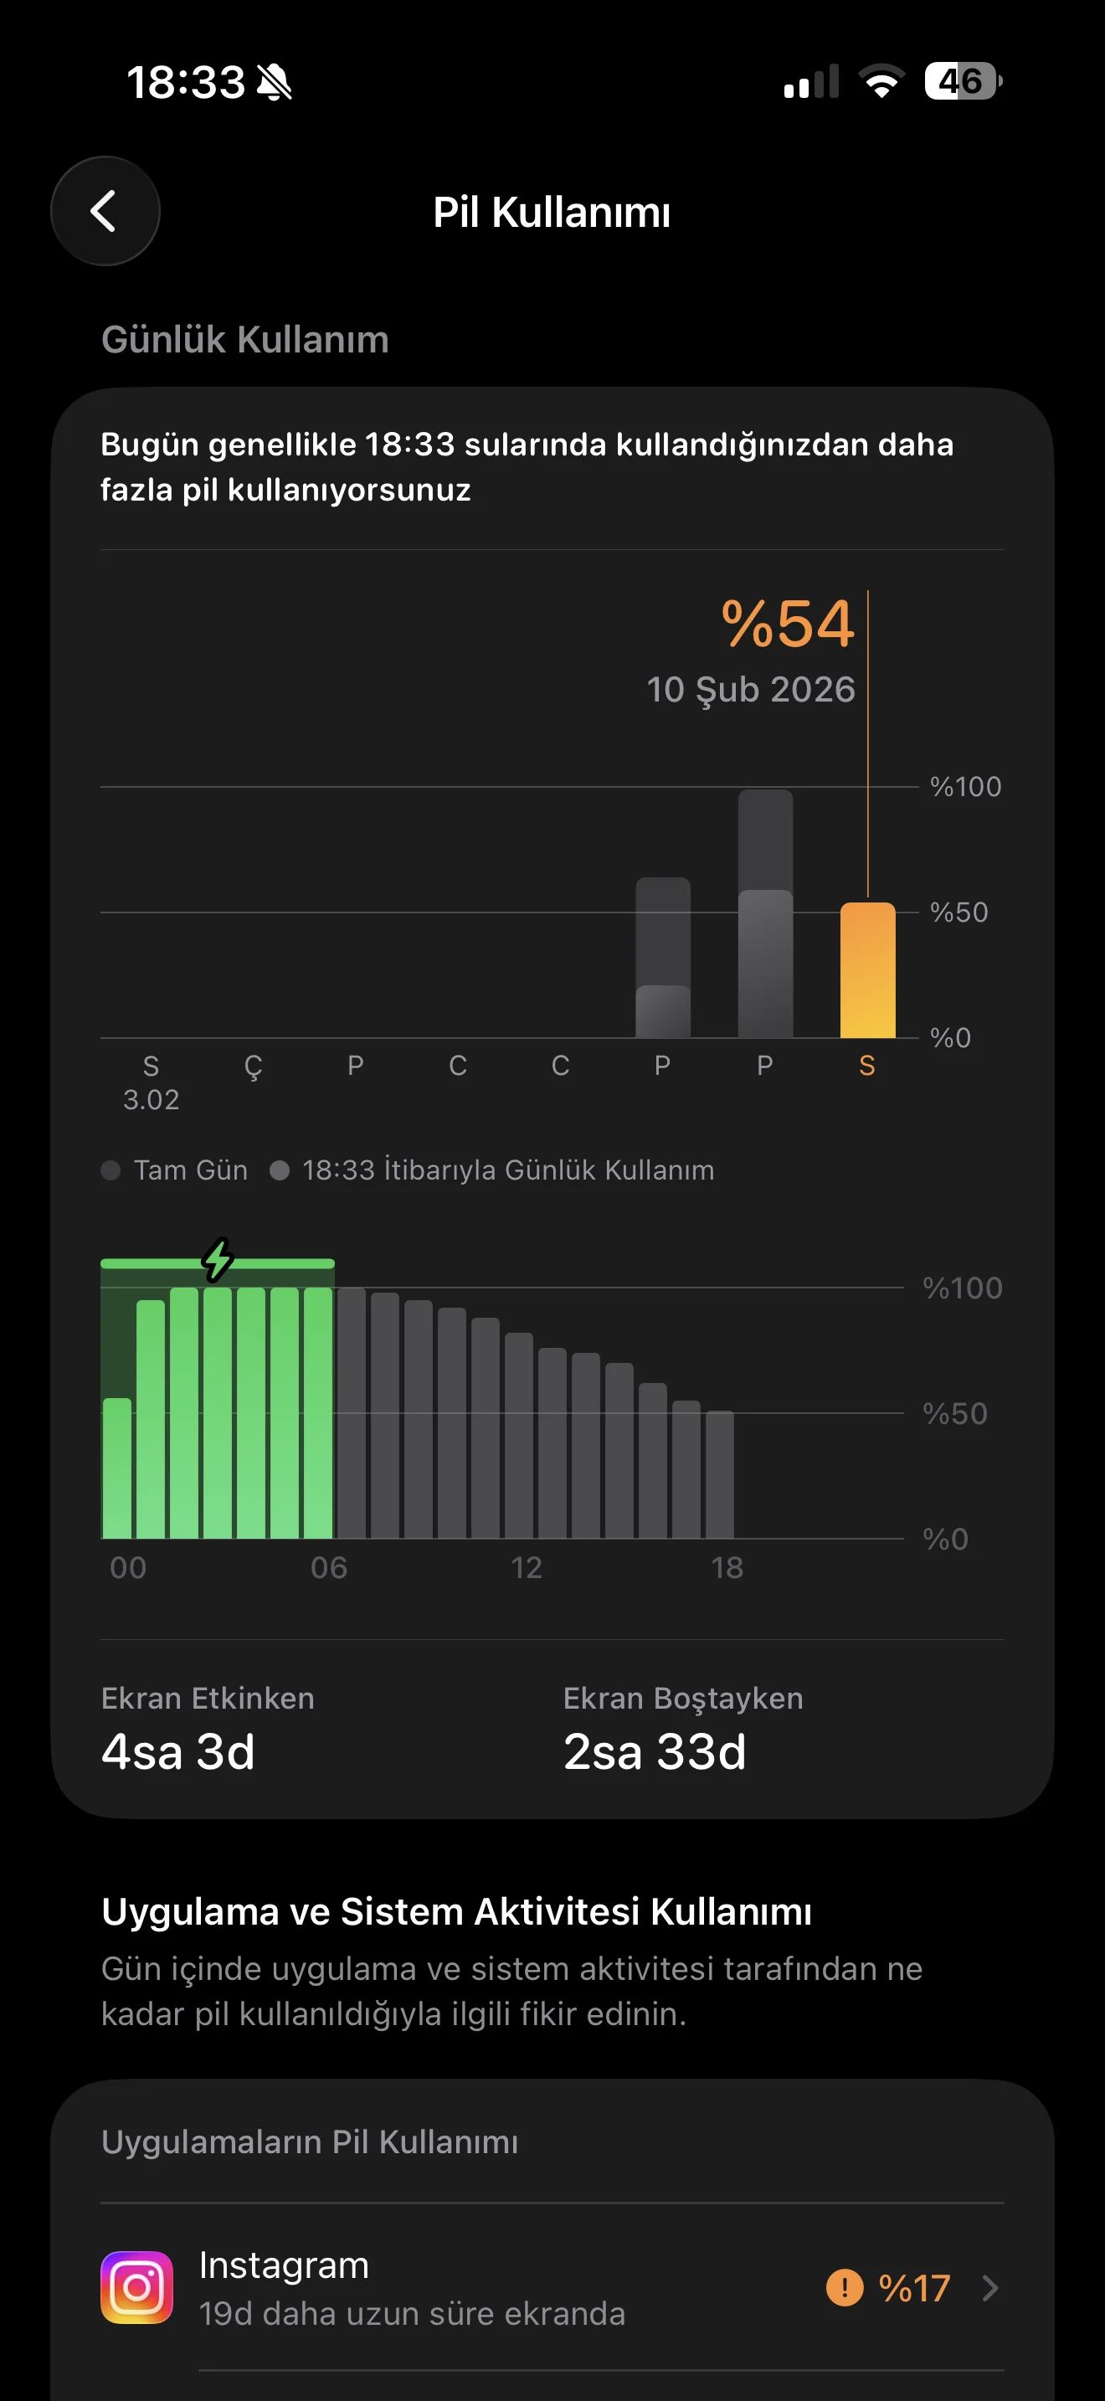Image resolution: width=1105 pixels, height=2401 pixels.
Task: Tap the Tam Gün legend dot
Action: (x=110, y=1170)
